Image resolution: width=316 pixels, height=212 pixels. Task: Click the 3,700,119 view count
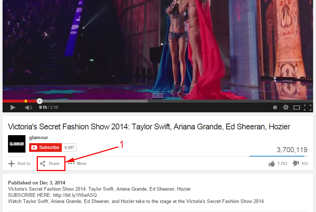tap(292, 150)
